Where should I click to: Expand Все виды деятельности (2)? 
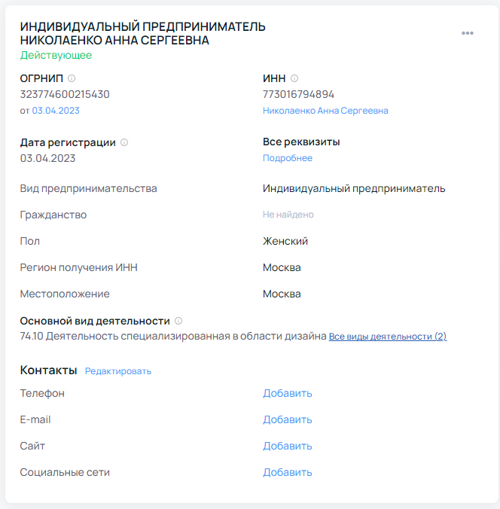[387, 337]
